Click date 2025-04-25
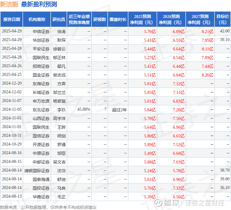231x210 pixels. tap(12, 75)
